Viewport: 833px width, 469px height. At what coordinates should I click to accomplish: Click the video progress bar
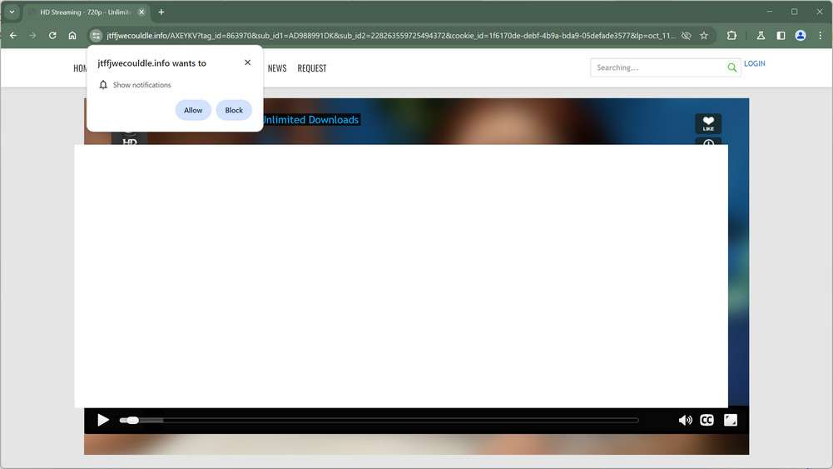[379, 420]
